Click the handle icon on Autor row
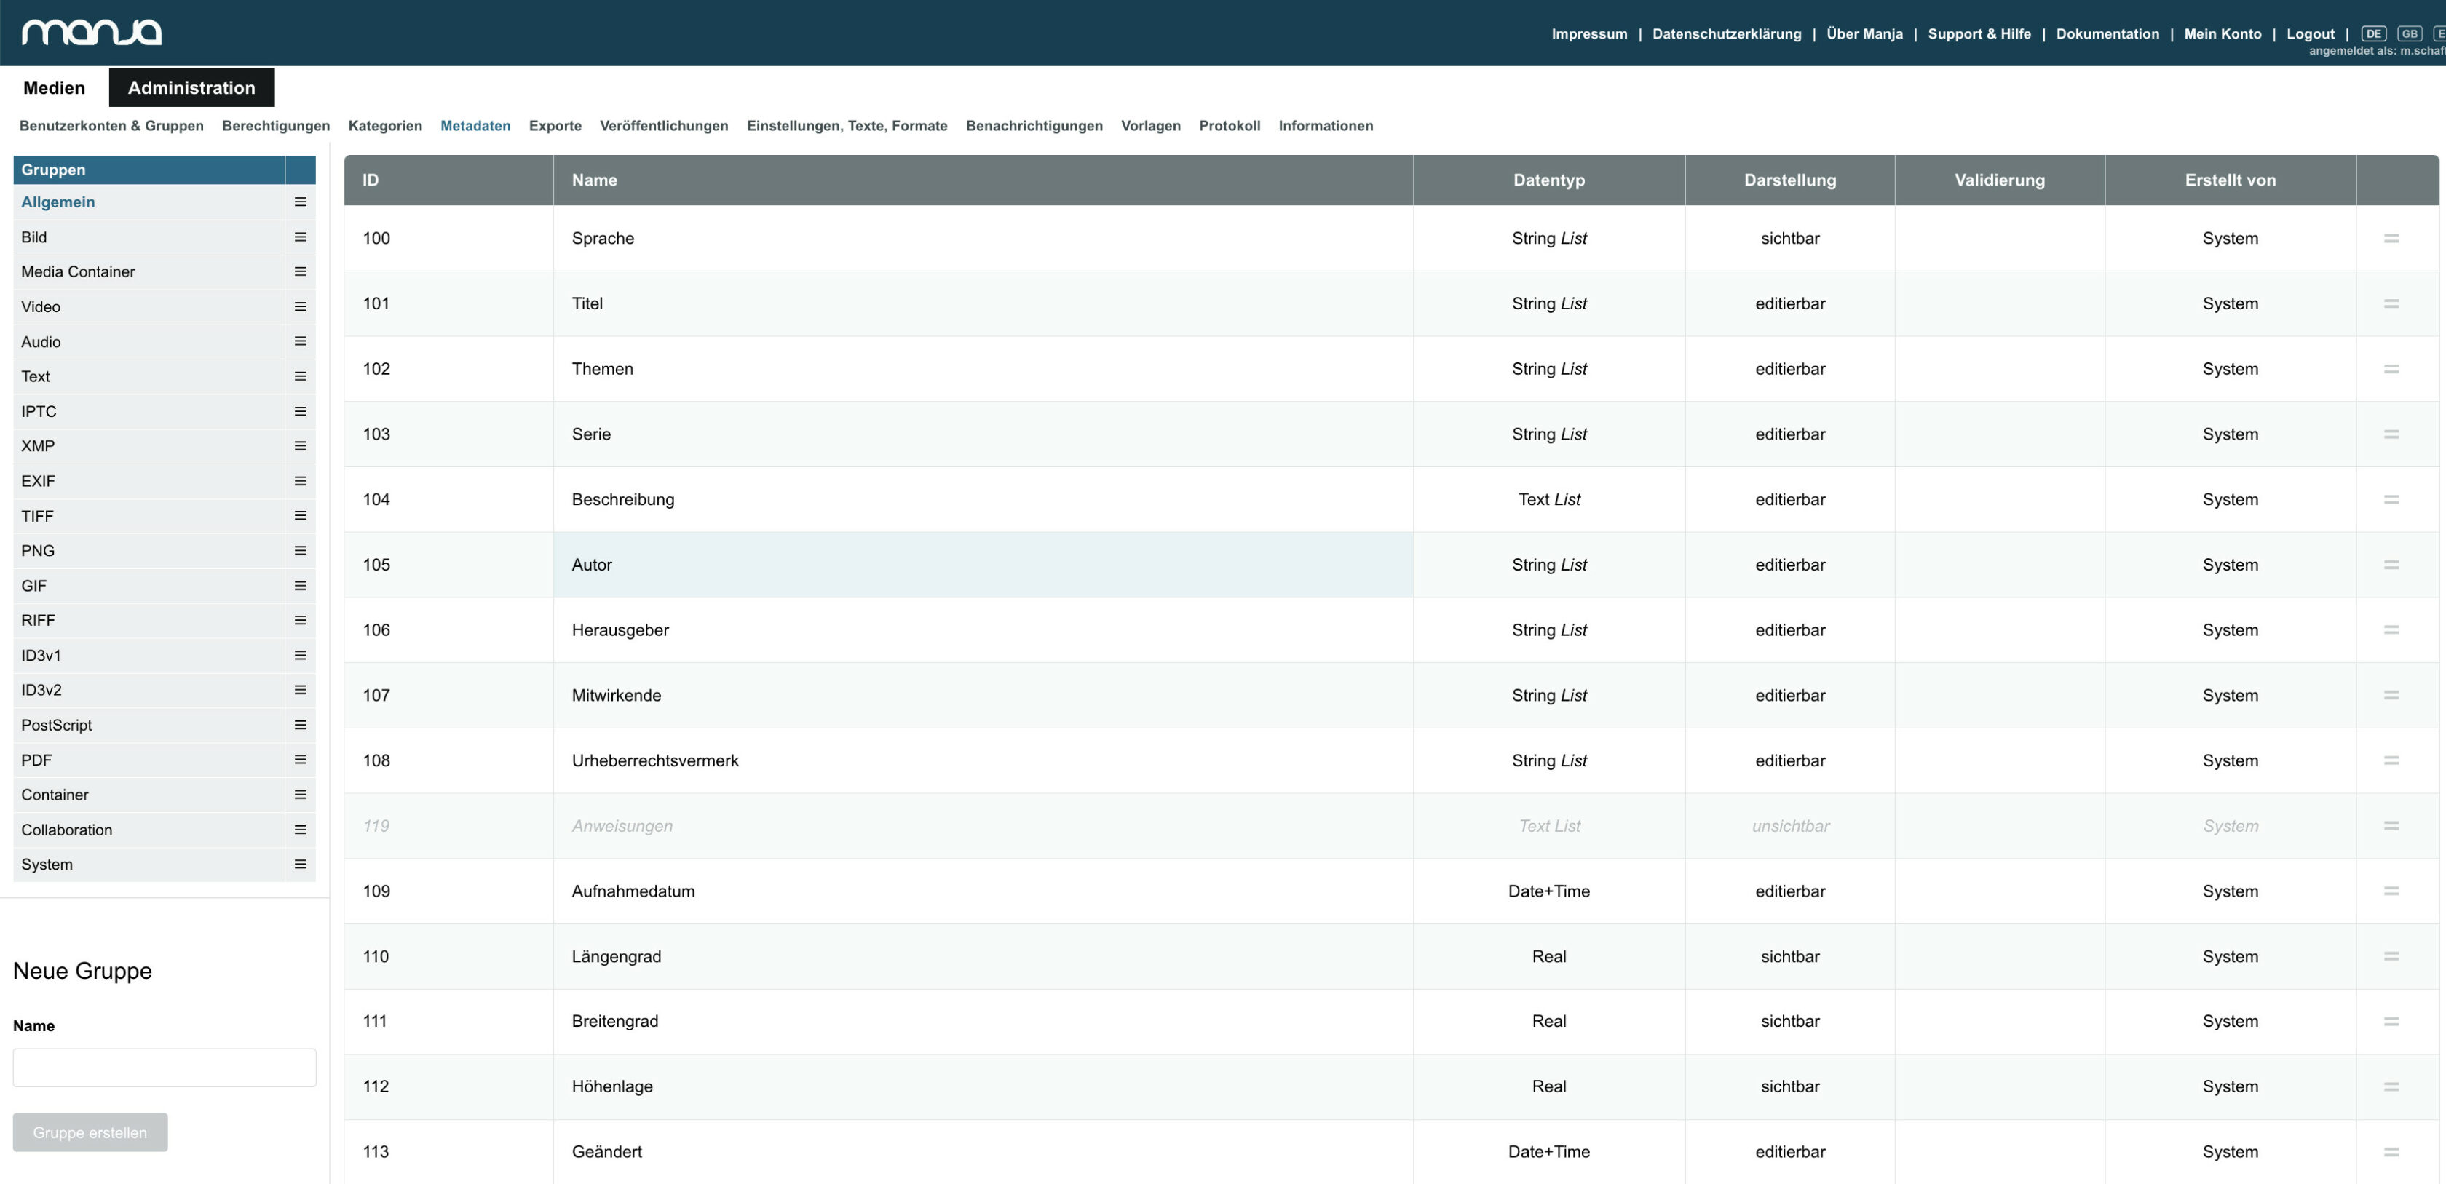 pyautogui.click(x=2391, y=565)
